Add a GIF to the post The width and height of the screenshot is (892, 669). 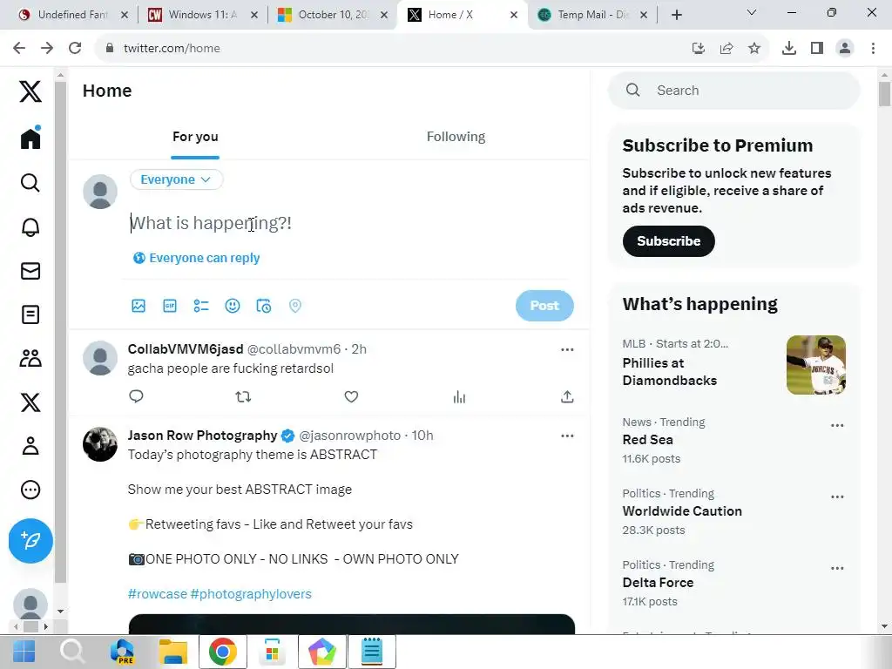tap(170, 306)
